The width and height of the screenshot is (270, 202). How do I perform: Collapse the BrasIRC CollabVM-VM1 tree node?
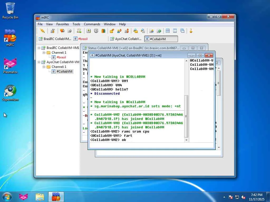[39, 48]
